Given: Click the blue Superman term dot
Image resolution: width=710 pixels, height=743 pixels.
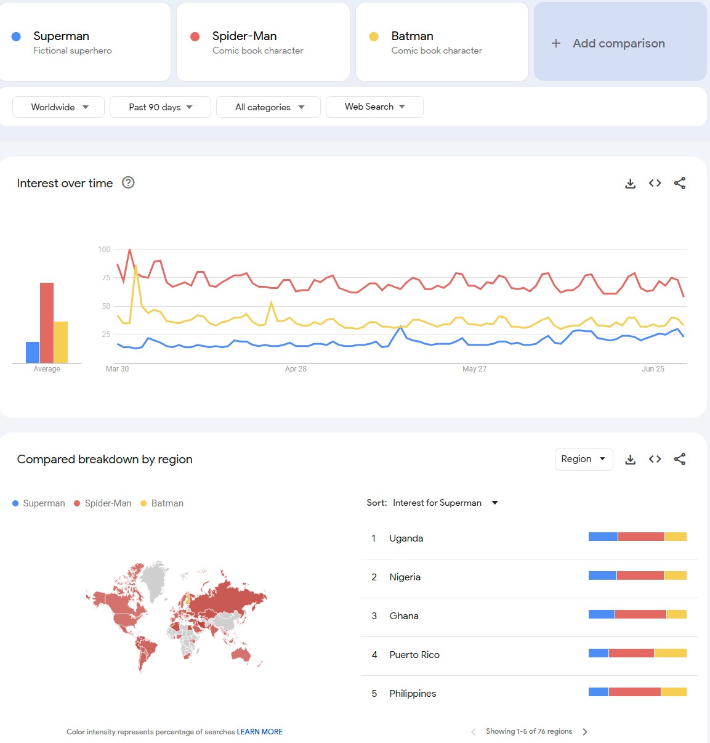Looking at the screenshot, I should pos(17,36).
